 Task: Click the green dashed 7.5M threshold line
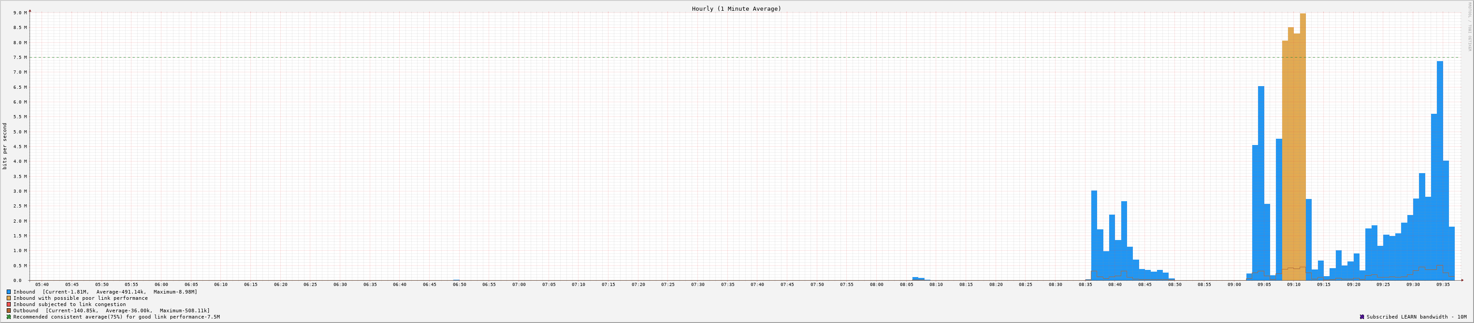[x=572, y=57]
